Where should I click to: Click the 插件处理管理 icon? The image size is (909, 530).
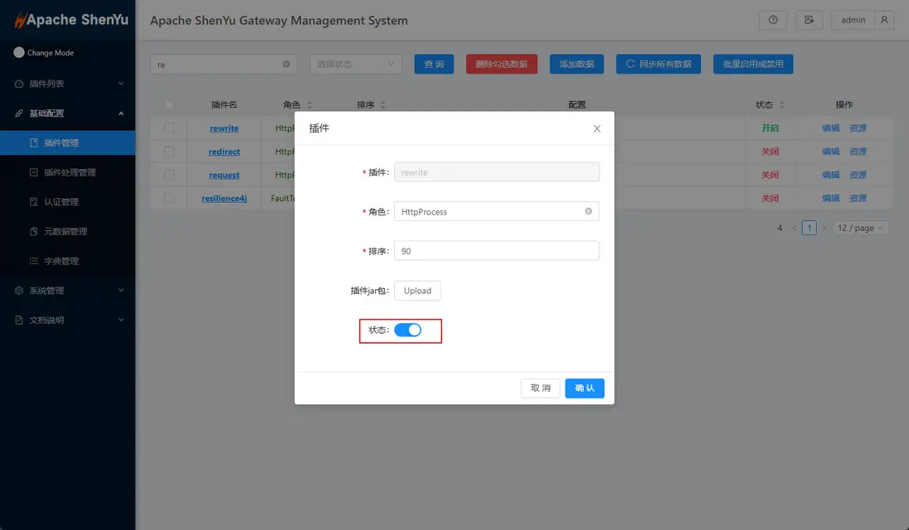[34, 172]
